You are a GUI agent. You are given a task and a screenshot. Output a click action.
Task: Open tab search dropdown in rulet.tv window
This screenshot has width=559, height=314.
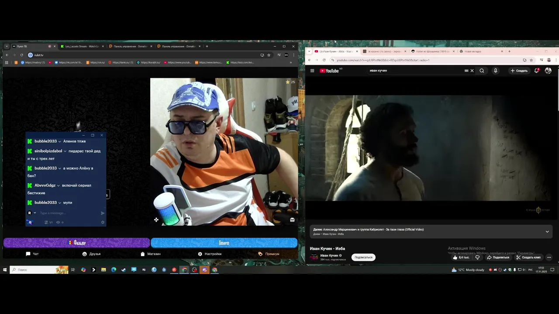(x=7, y=46)
